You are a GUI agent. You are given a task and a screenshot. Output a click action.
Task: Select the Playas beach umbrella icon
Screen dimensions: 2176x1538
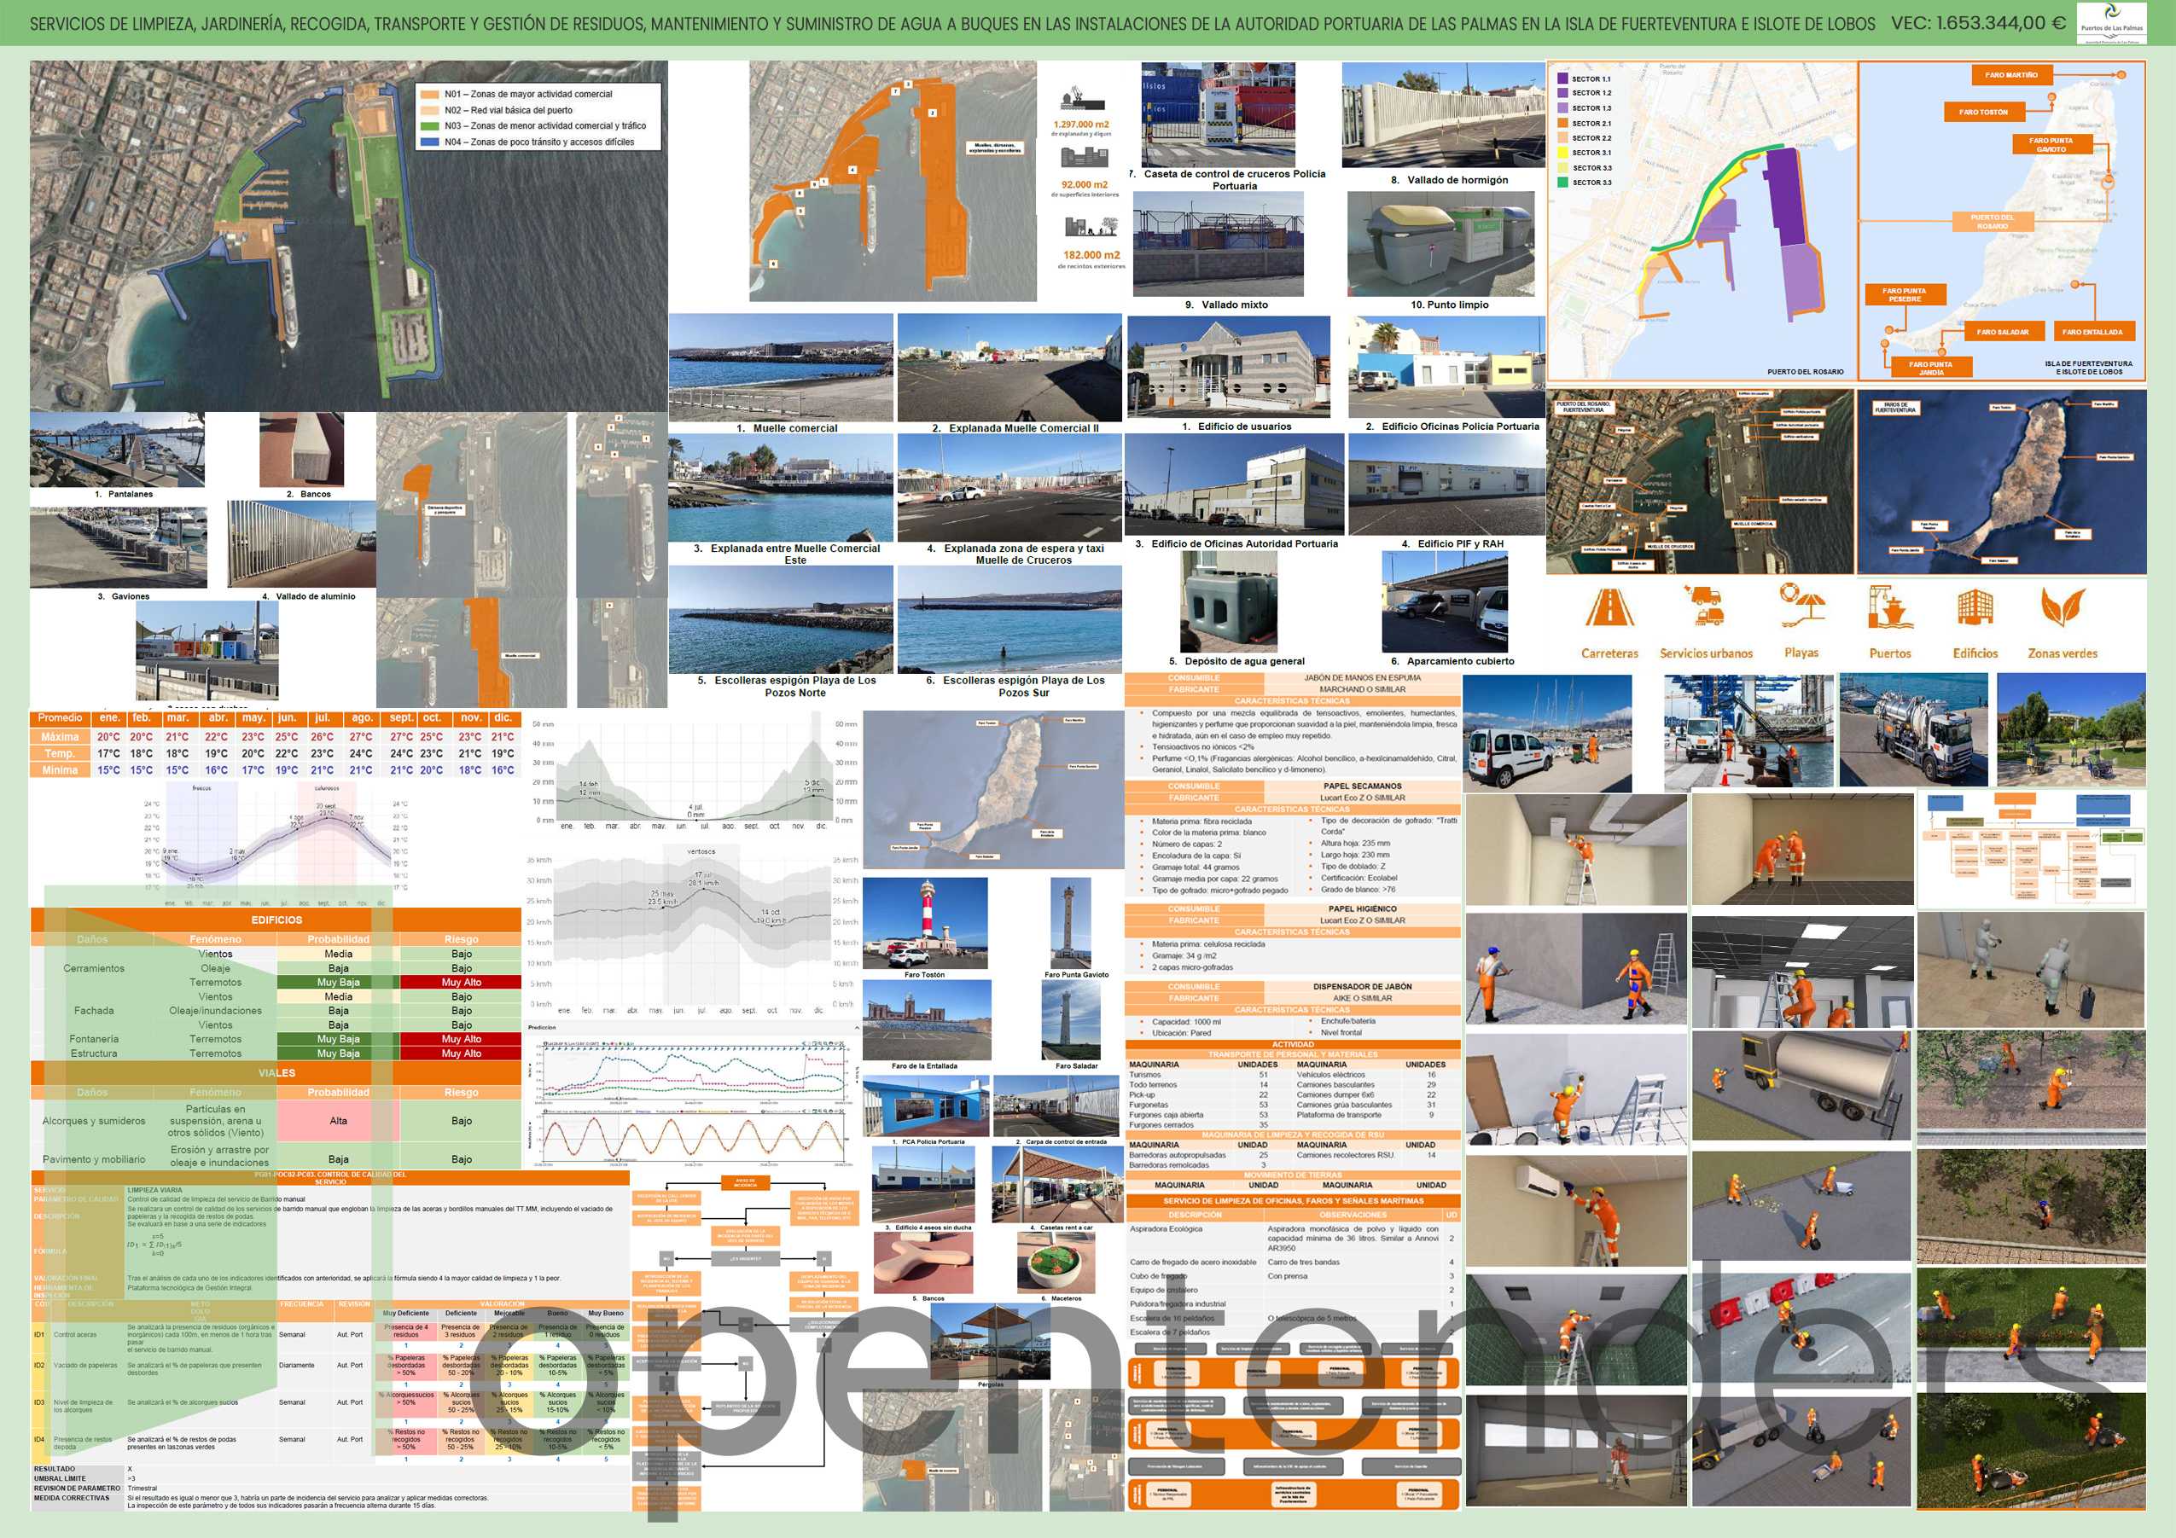(1801, 606)
